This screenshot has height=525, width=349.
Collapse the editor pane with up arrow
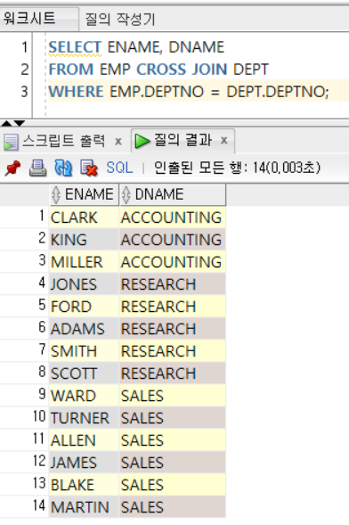[6, 123]
